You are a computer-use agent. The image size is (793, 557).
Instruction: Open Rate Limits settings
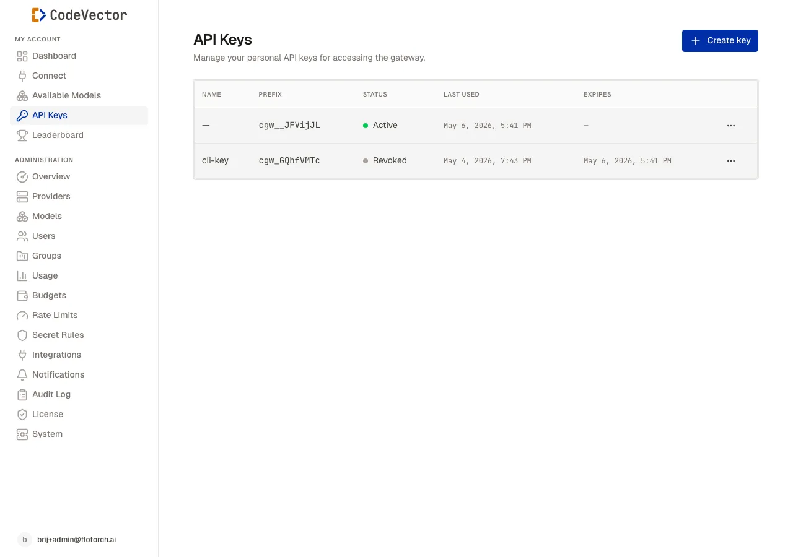[x=79, y=316]
